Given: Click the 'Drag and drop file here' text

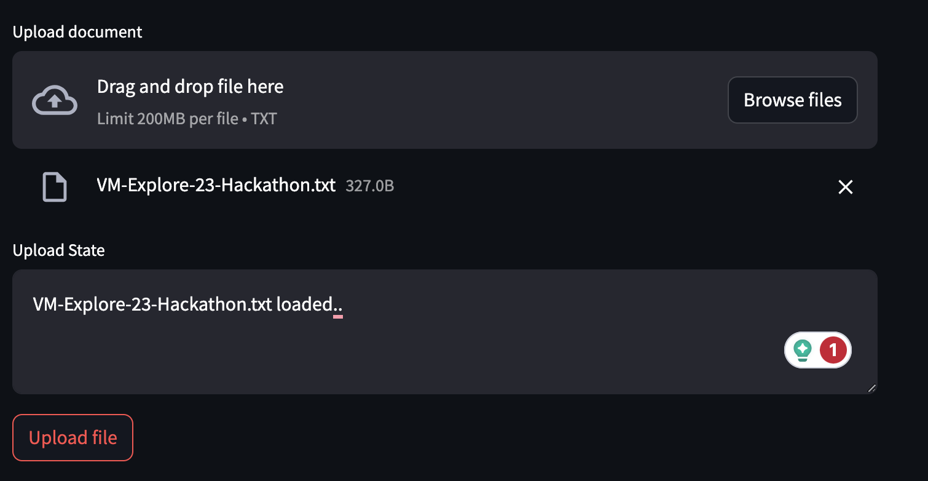Looking at the screenshot, I should 191,87.
